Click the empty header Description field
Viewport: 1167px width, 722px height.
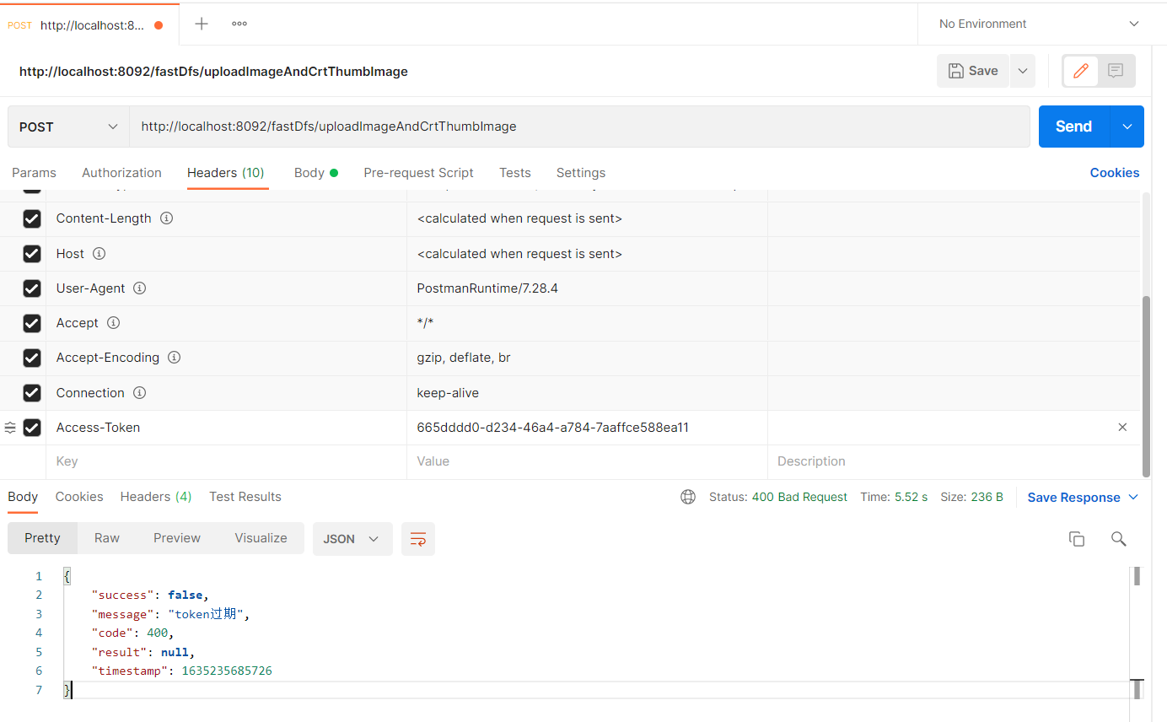click(954, 462)
